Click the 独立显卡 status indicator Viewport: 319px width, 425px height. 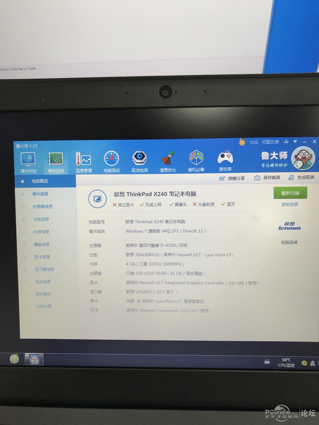(123, 205)
